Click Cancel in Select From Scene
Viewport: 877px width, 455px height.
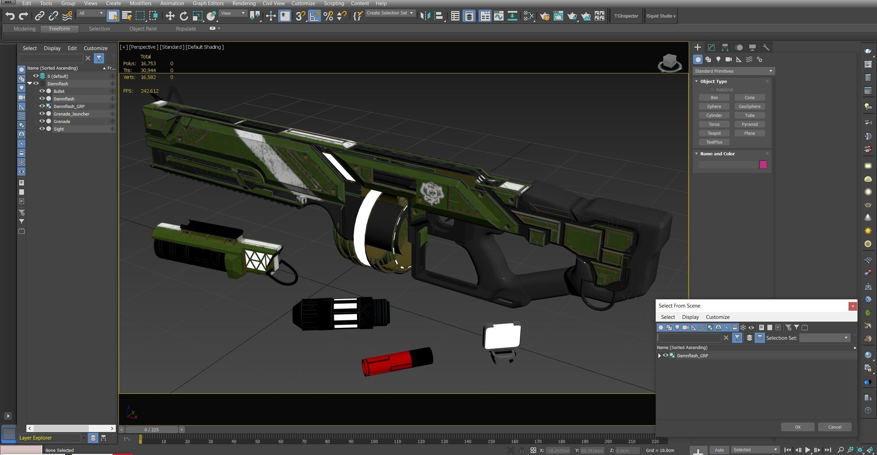(x=835, y=427)
